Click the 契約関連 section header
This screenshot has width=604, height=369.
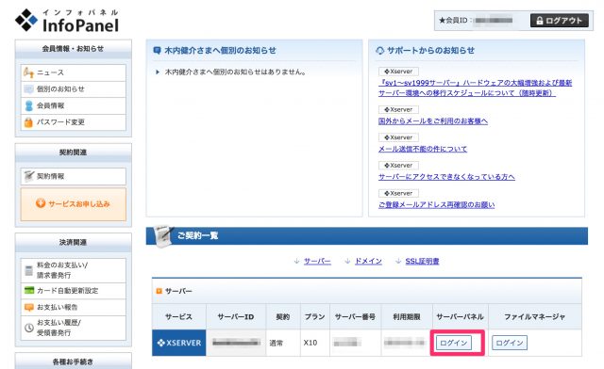coord(74,152)
